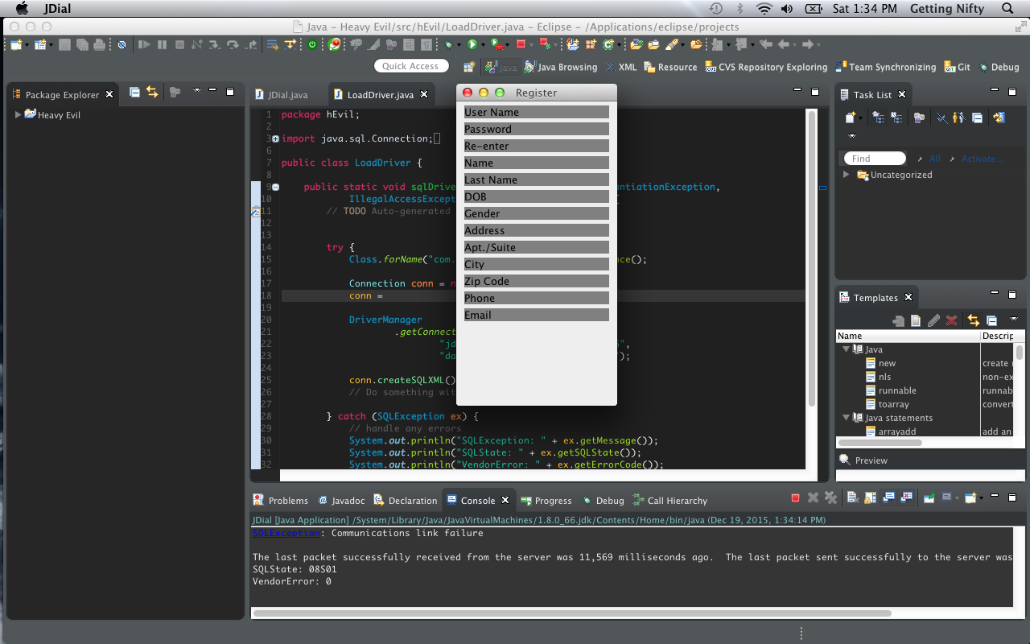Click the Print toolbar icon
Image resolution: width=1030 pixels, height=644 pixels.
(99, 44)
